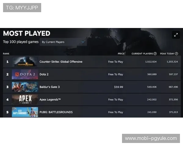Click the 1,022,924 current players value
Screen dimensions: 183x146
(151, 62)
